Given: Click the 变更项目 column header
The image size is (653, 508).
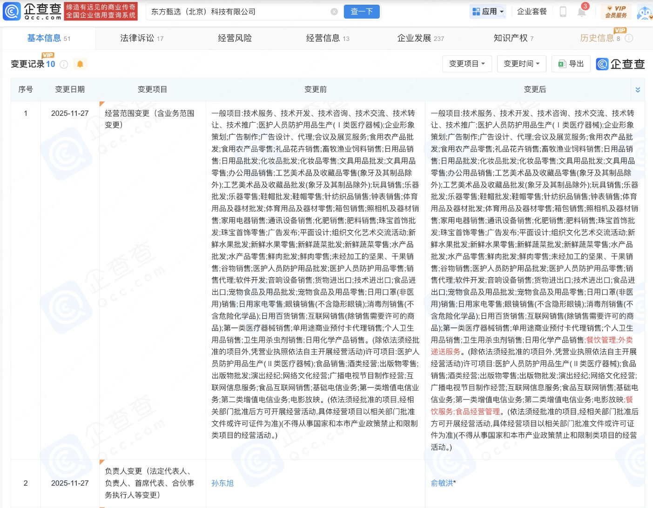Looking at the screenshot, I should [x=152, y=89].
